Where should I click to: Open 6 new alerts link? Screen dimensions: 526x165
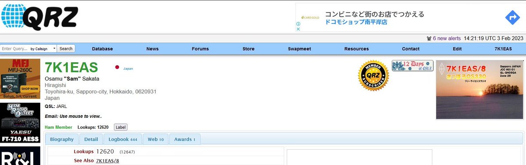coord(447,39)
